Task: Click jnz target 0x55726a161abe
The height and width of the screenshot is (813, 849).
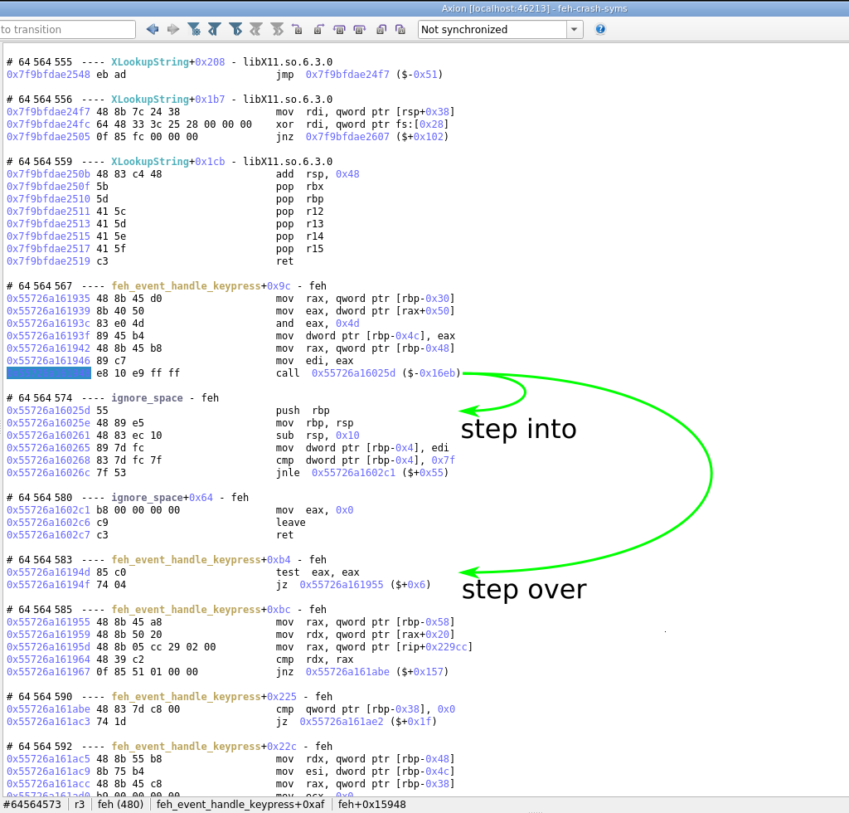Action: (347, 672)
